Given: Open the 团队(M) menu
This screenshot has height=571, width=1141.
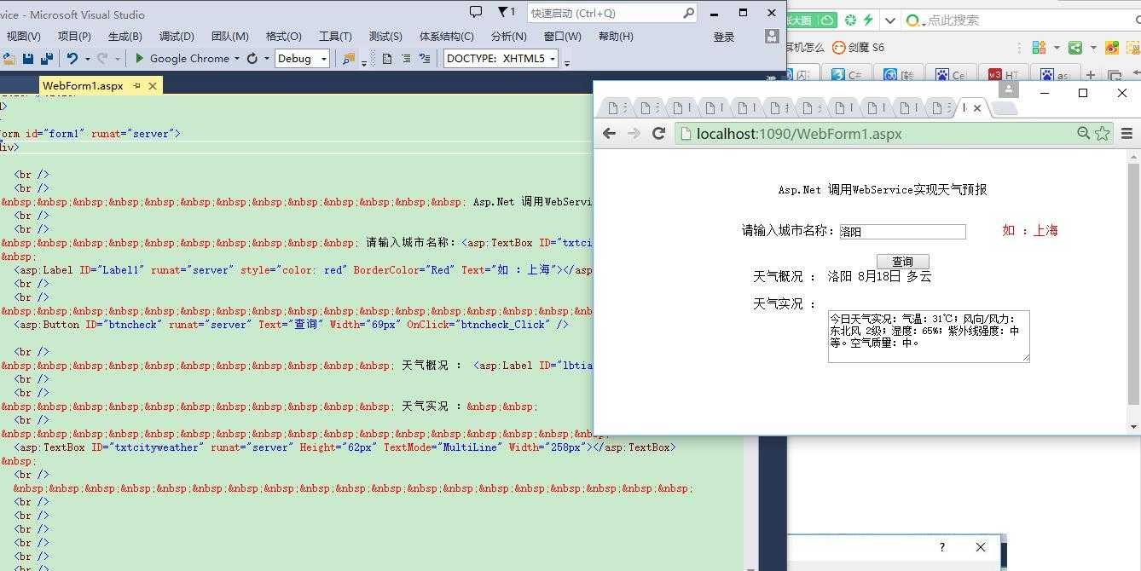Looking at the screenshot, I should pyautogui.click(x=229, y=37).
